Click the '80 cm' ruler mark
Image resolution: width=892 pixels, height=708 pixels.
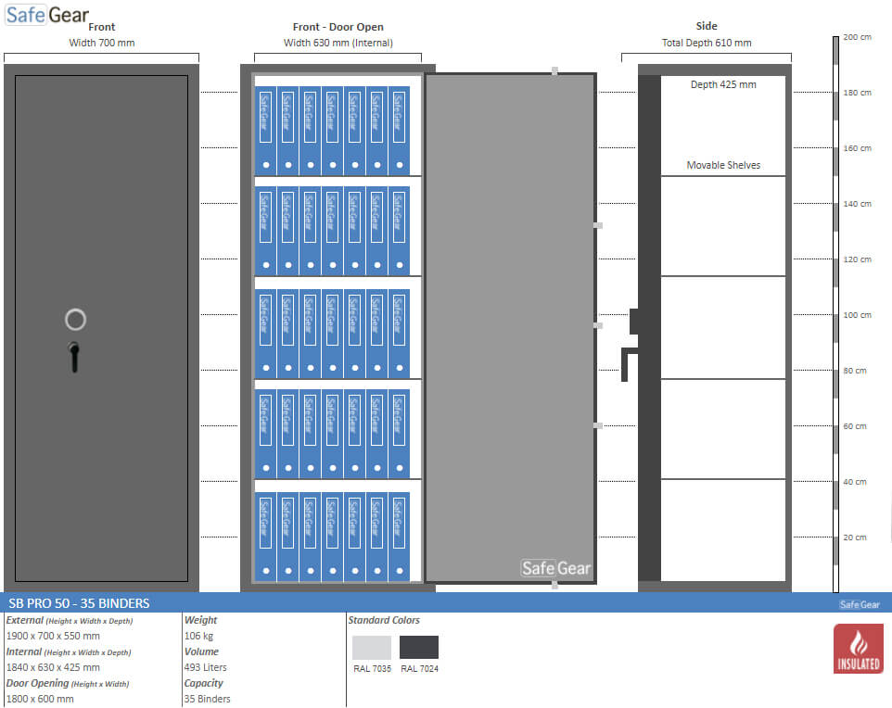point(855,370)
